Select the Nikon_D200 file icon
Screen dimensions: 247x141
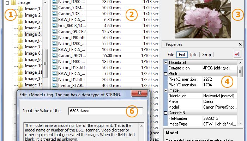click(x=55, y=44)
